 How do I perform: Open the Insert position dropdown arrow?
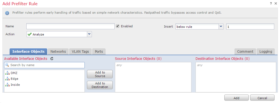(x=221, y=27)
